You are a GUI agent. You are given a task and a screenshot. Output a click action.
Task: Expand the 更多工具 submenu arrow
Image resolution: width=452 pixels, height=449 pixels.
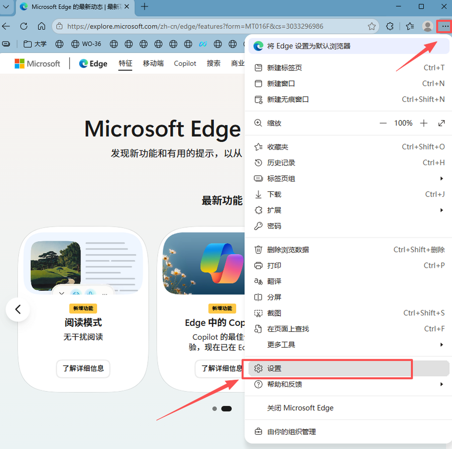tap(441, 344)
